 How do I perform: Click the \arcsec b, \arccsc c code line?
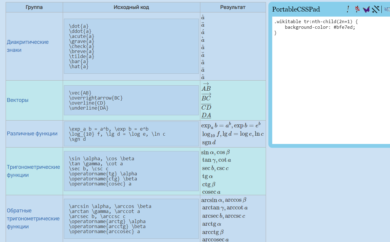(x=97, y=217)
